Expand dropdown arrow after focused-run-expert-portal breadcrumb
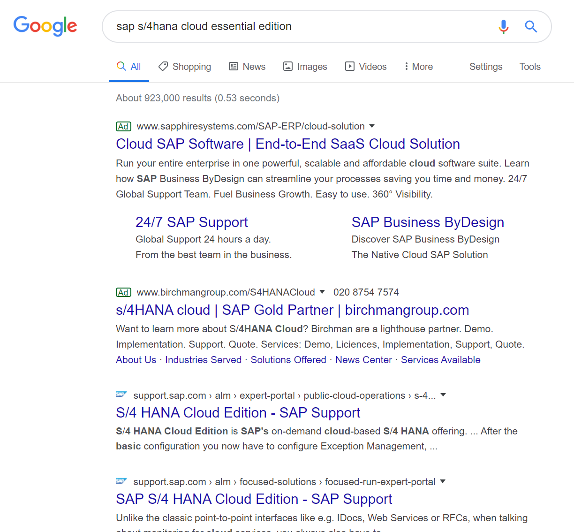574x532 pixels. (x=443, y=481)
